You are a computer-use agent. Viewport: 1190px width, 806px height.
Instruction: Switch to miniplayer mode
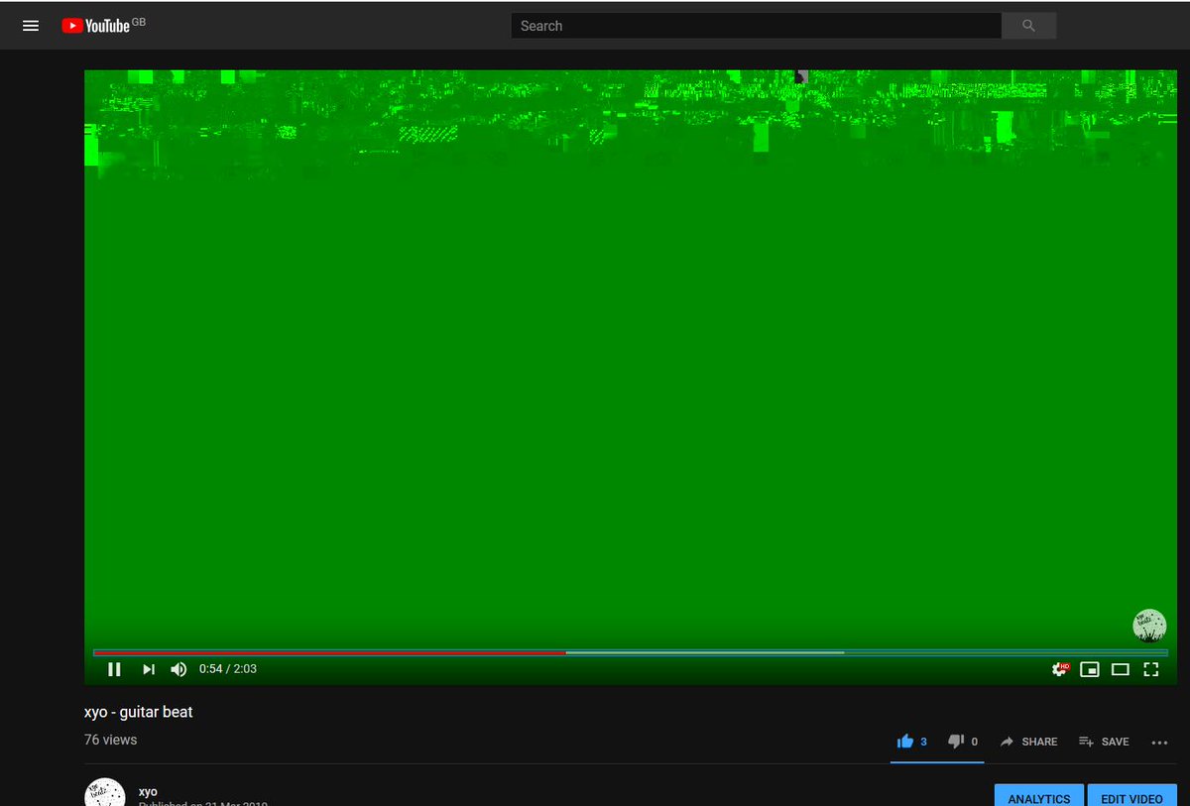(1089, 669)
